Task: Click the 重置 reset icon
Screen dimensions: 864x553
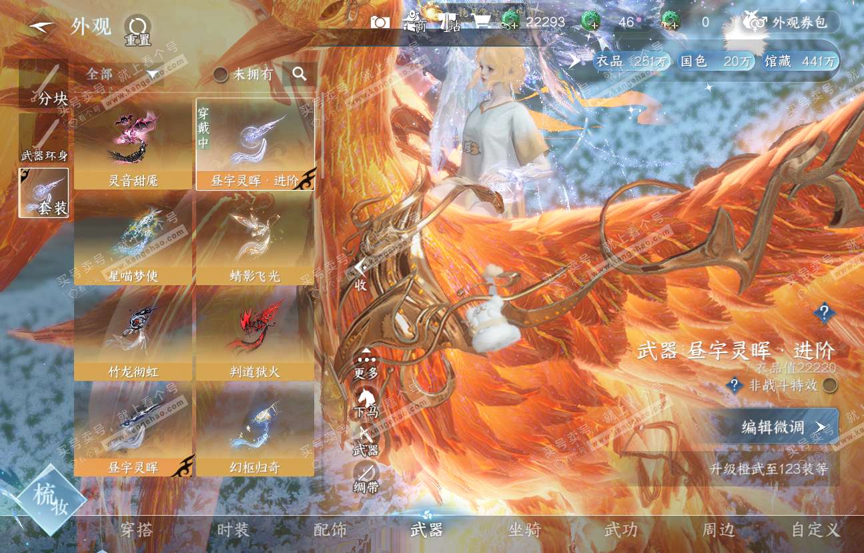Action: coord(137,30)
